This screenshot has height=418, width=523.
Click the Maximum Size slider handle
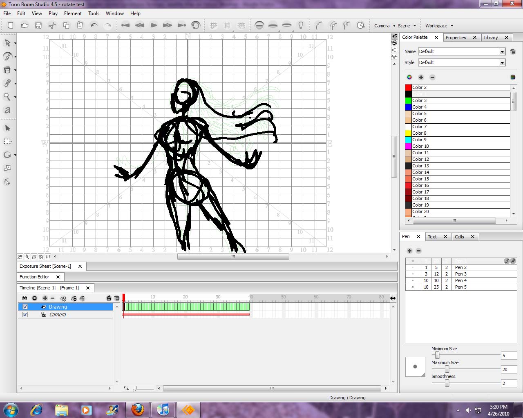[447, 369]
